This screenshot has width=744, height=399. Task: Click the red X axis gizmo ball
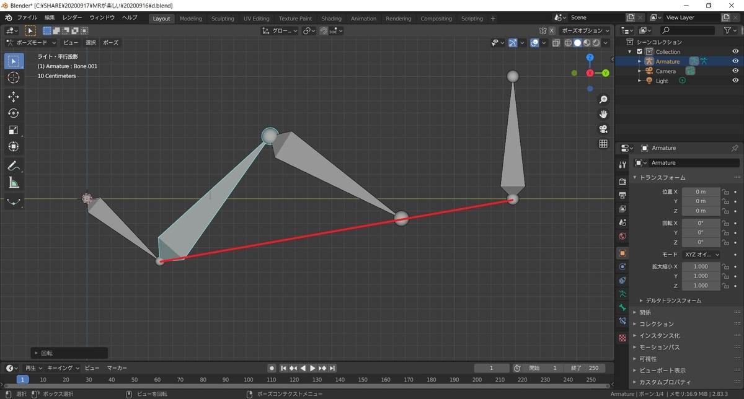[590, 73]
